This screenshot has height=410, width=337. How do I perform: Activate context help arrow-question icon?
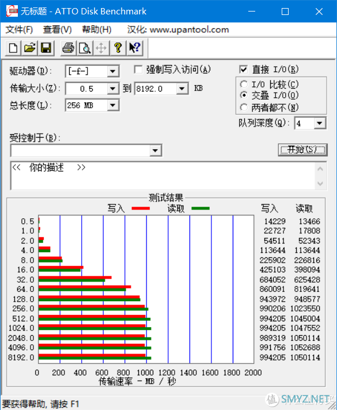point(135,48)
